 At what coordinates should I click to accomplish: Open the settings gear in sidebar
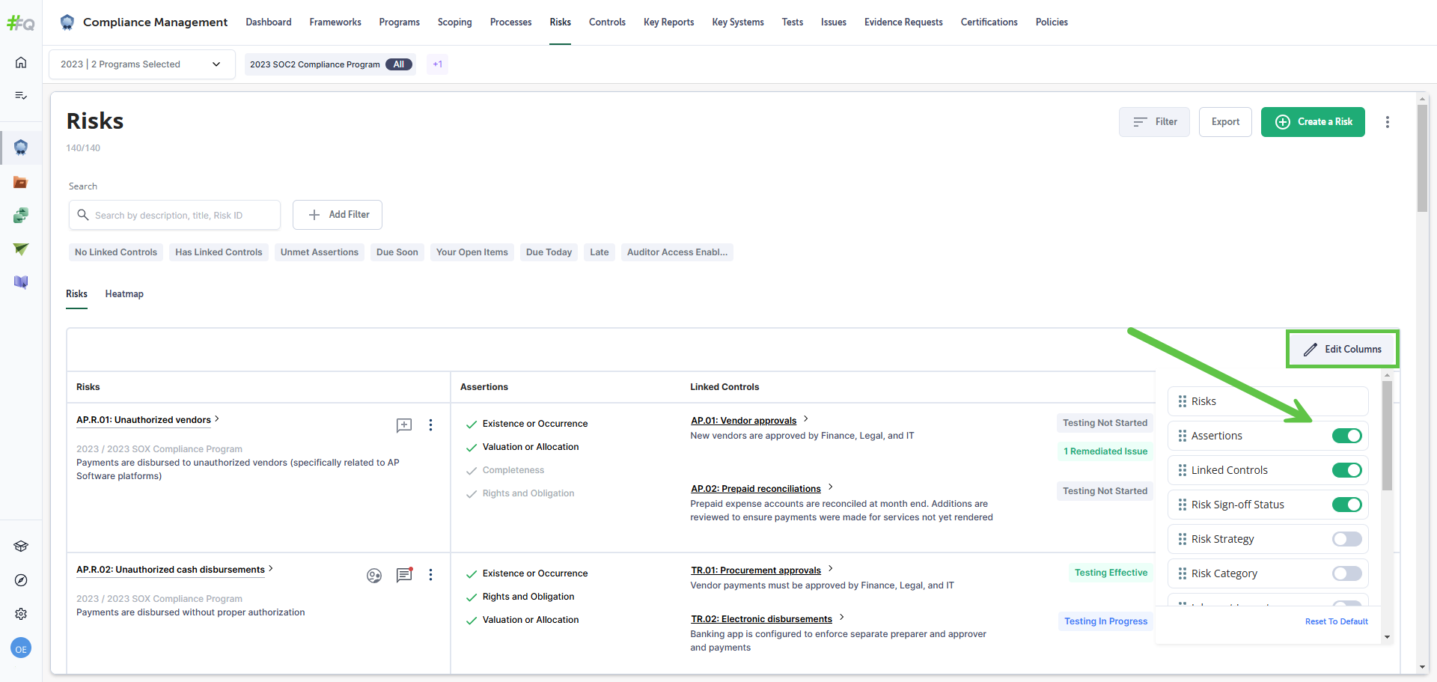21,614
